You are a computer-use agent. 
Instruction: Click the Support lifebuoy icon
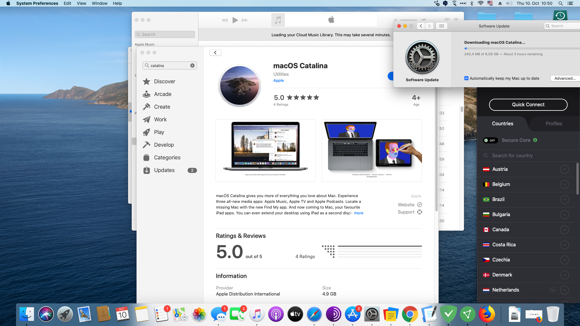420,212
